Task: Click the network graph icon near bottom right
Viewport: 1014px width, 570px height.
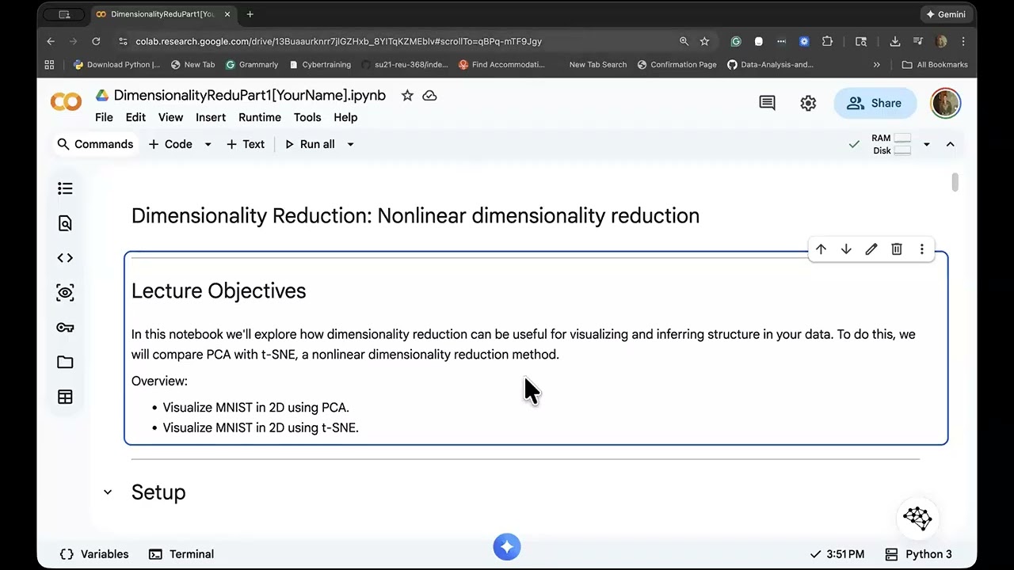Action: (x=917, y=519)
